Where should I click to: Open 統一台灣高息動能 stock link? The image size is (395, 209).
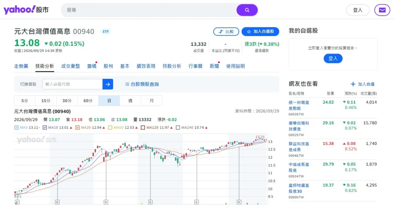tap(299, 105)
